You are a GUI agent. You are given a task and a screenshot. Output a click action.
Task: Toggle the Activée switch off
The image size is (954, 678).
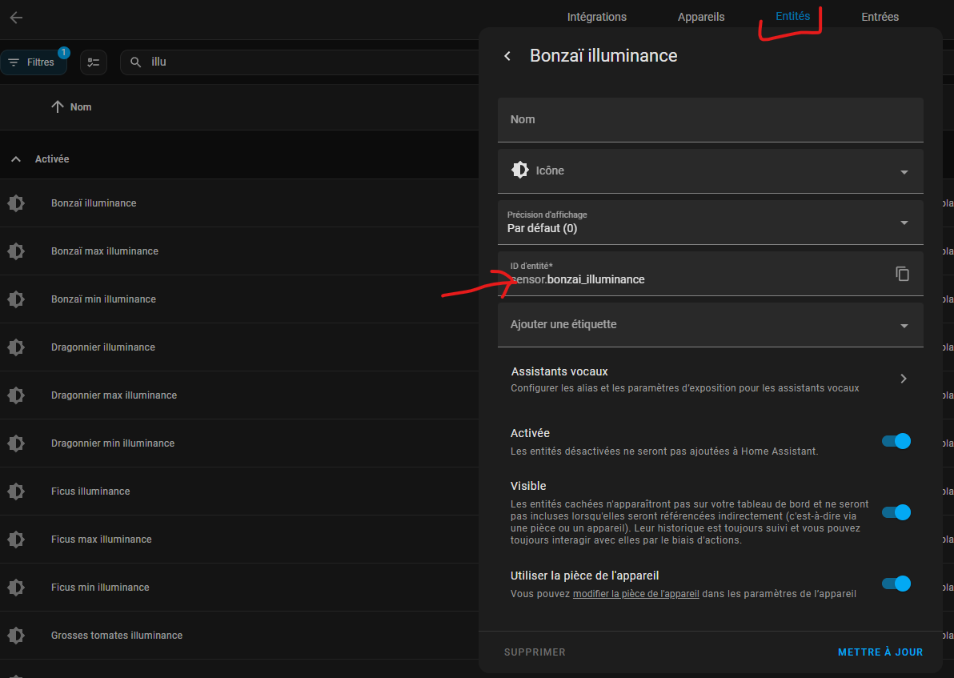pyautogui.click(x=896, y=441)
